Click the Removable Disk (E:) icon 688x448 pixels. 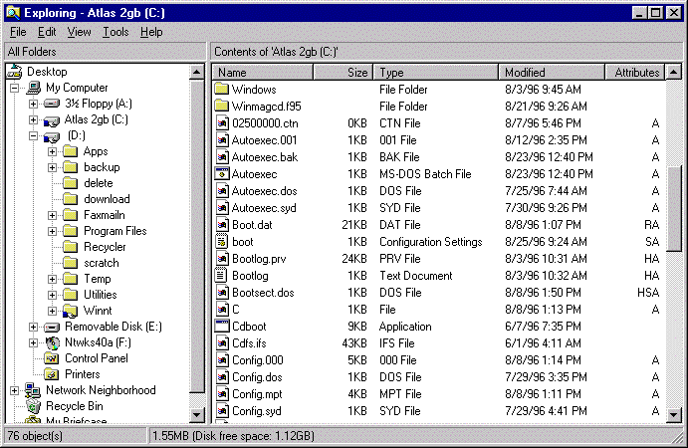[x=52, y=327]
